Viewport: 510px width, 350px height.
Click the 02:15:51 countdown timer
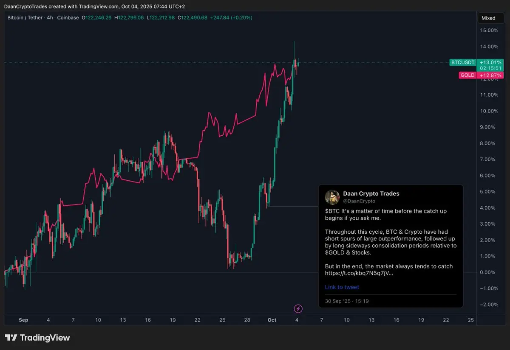point(490,68)
